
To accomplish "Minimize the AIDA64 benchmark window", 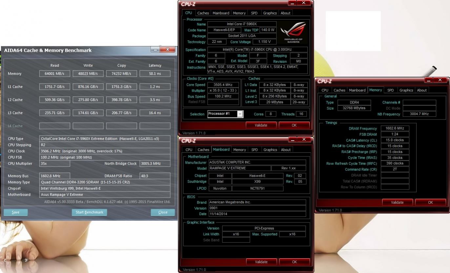I will coord(155,50).
